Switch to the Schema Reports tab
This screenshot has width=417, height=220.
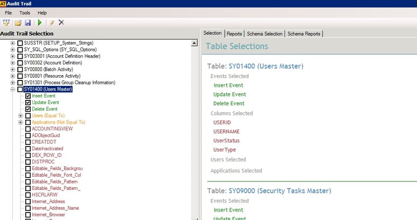click(303, 34)
